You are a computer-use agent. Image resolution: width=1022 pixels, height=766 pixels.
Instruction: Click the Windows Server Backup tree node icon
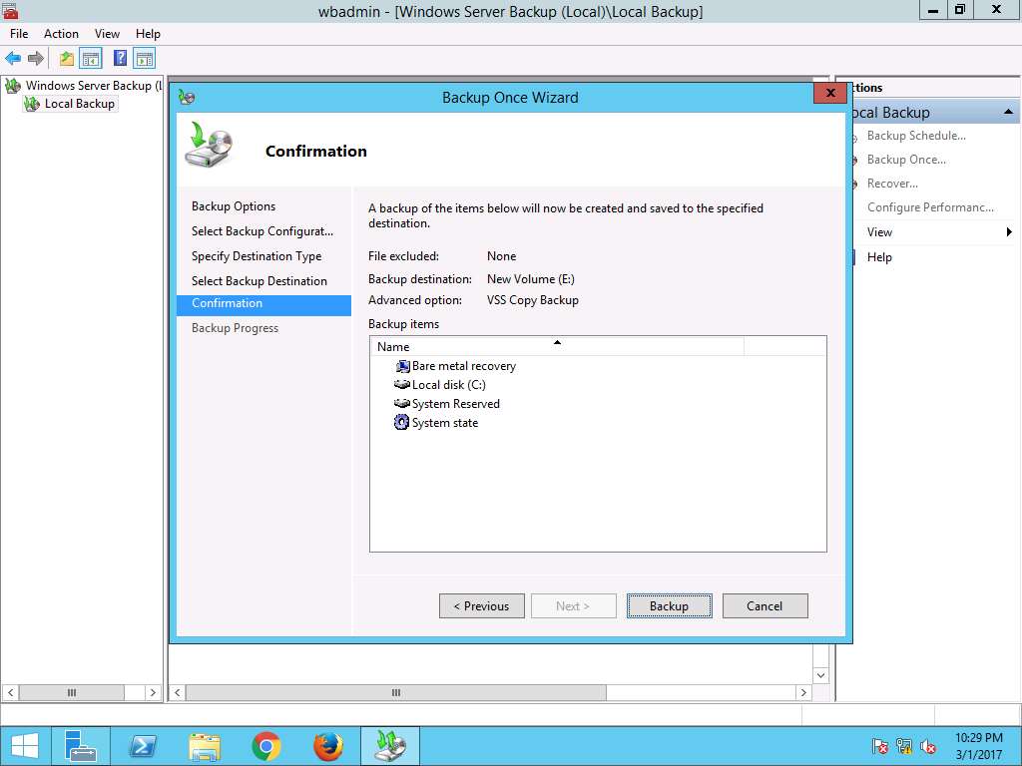tap(12, 86)
